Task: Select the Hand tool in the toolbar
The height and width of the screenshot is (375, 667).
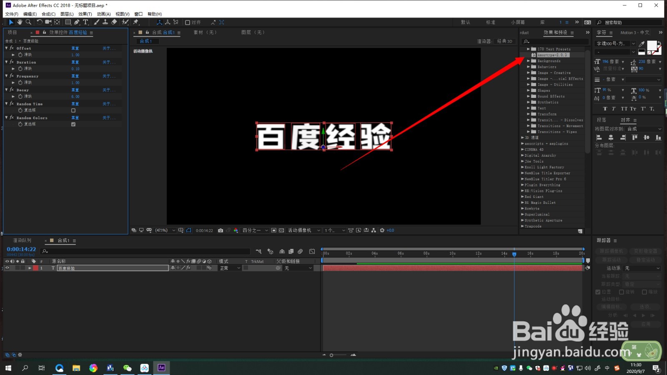Action: pyautogui.click(x=19, y=22)
